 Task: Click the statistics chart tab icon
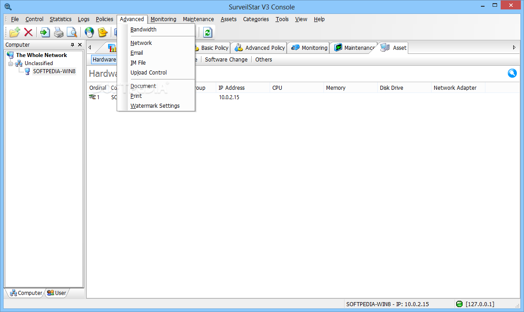coord(112,48)
